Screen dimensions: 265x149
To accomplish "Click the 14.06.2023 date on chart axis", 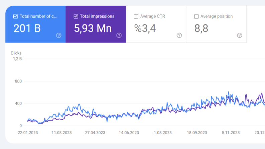I will 129,133.
